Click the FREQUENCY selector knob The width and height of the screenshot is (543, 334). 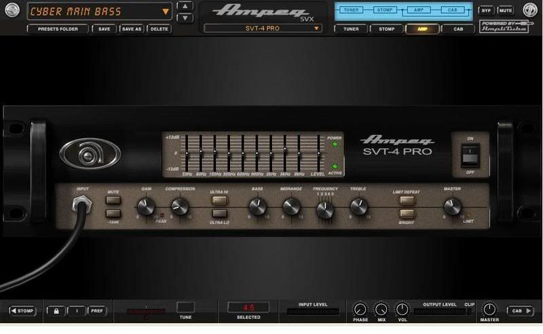click(x=325, y=209)
